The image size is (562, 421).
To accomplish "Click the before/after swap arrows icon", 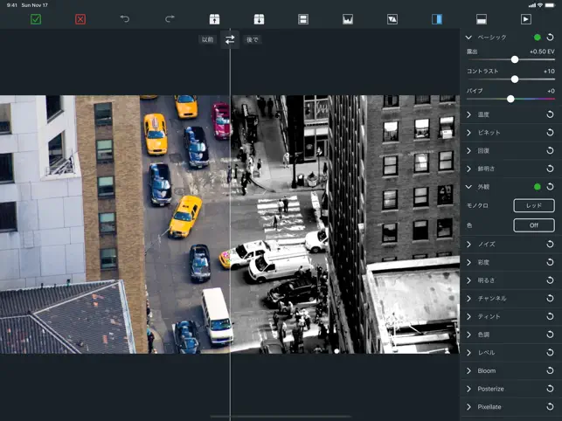I will (x=230, y=39).
